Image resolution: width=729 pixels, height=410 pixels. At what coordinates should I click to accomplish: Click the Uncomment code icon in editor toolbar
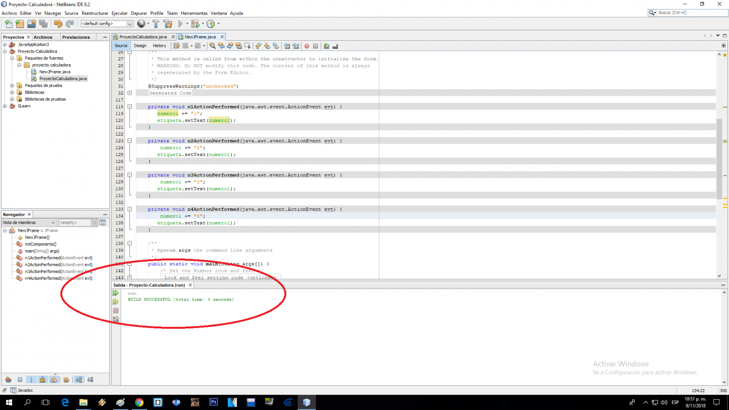pos(335,46)
